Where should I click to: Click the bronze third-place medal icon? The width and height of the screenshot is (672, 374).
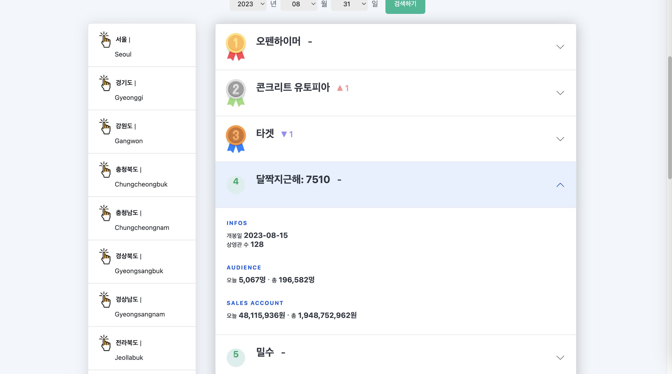pyautogui.click(x=236, y=139)
